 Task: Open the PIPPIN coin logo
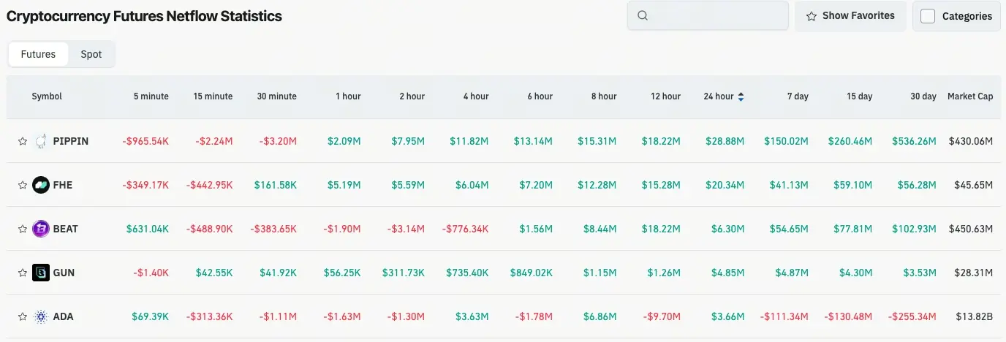pos(41,141)
